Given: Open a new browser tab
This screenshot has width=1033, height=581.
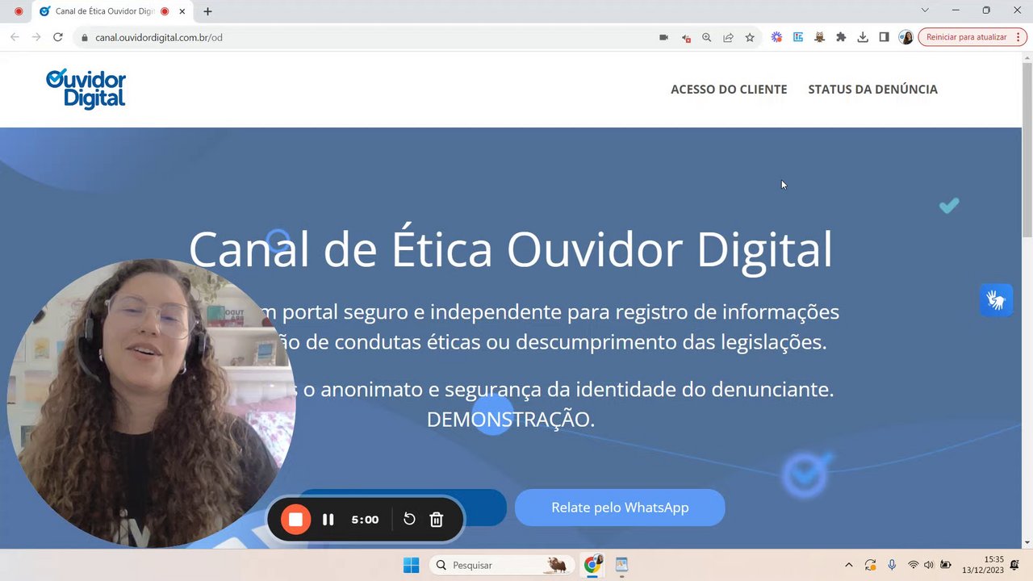Looking at the screenshot, I should tap(207, 11).
